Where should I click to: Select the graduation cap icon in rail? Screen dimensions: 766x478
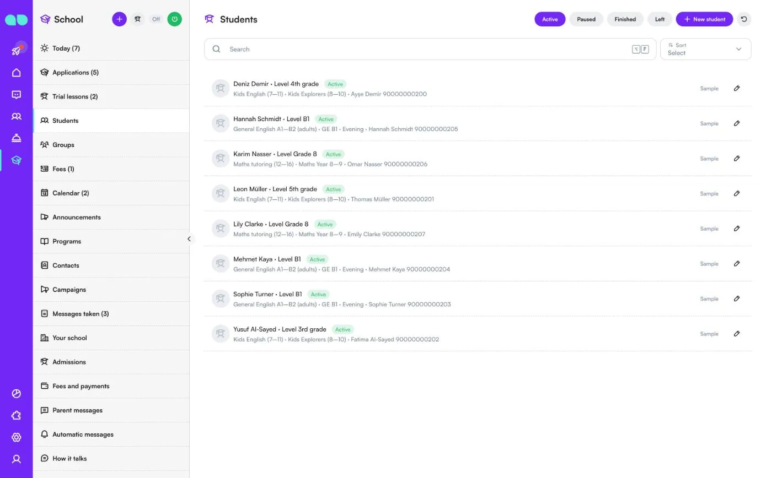click(17, 160)
